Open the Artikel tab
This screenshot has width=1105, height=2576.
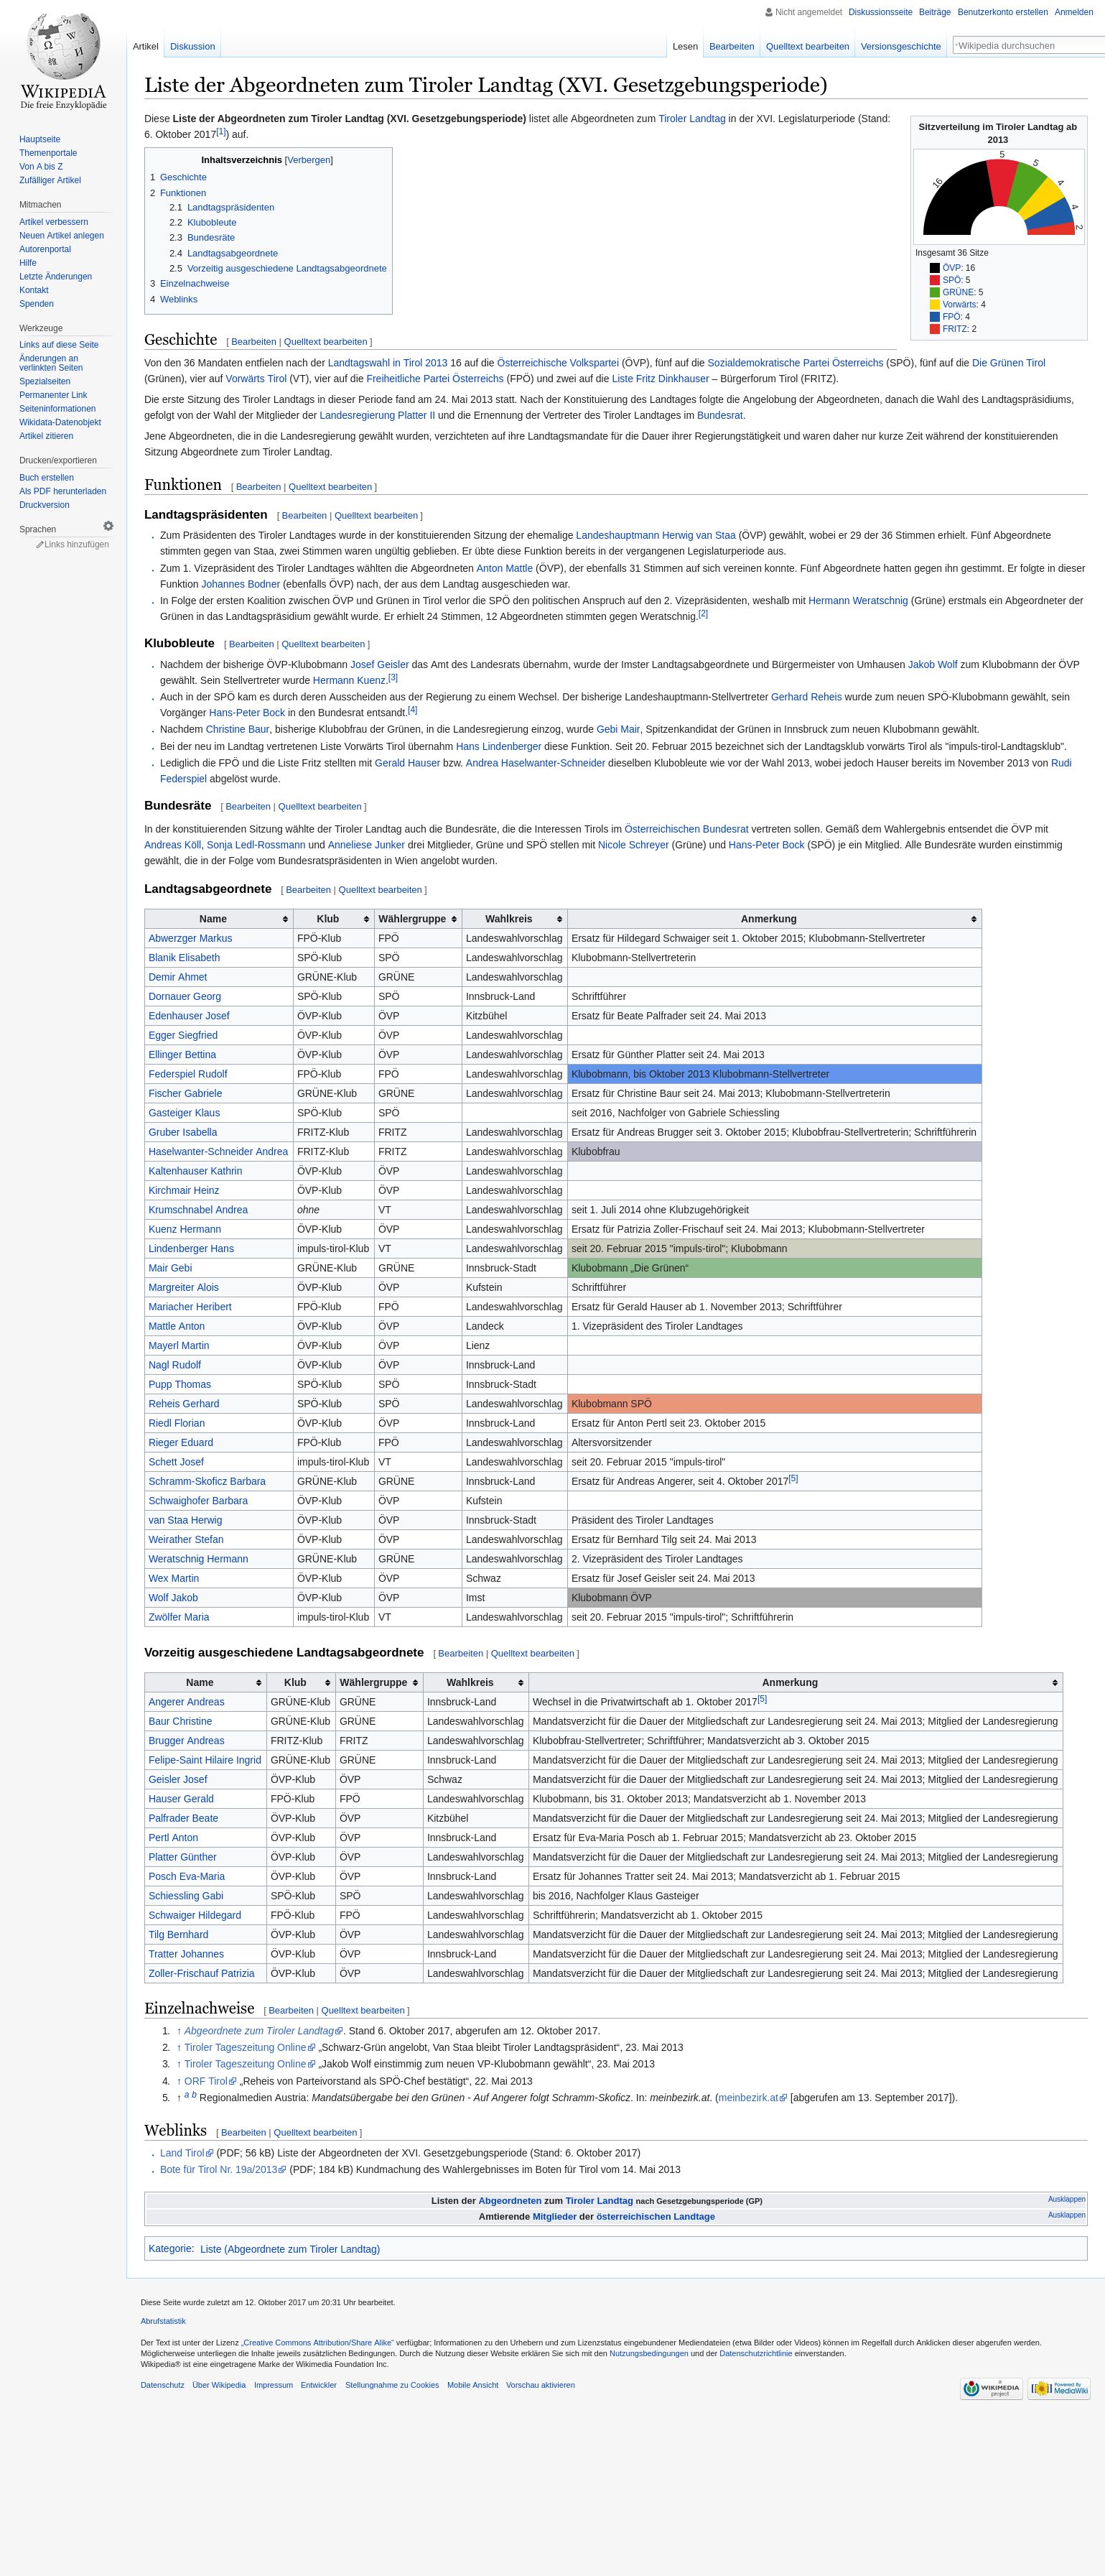(x=145, y=46)
